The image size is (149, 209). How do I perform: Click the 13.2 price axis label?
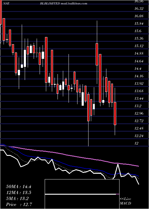[x=138, y=106]
